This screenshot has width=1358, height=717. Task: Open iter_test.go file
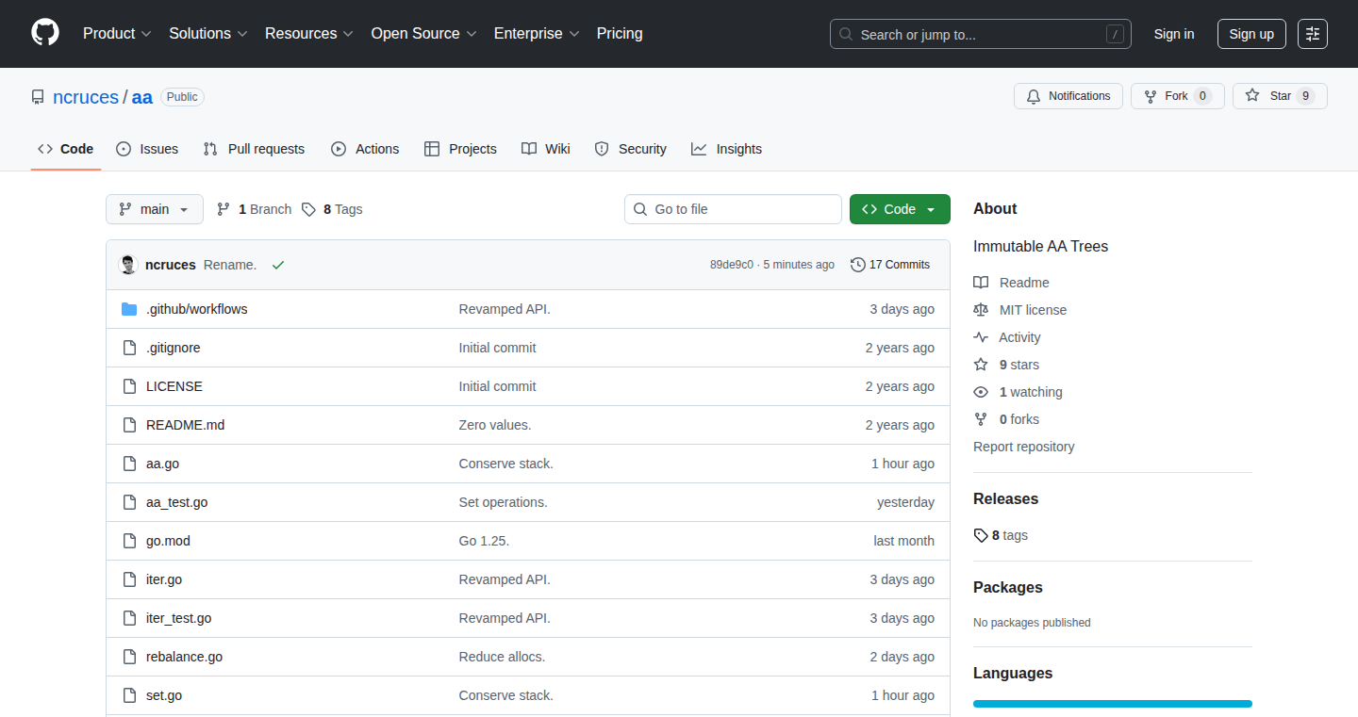pyautogui.click(x=178, y=618)
